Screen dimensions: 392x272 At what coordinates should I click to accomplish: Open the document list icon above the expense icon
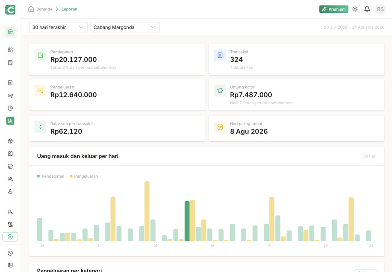(x=10, y=83)
